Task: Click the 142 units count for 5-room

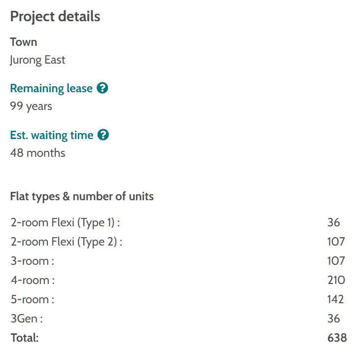Action: [x=336, y=299]
